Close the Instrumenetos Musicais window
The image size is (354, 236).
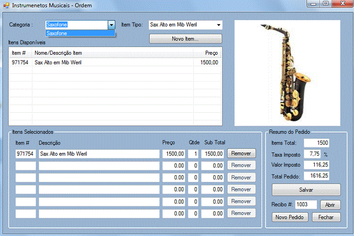click(x=342, y=4)
